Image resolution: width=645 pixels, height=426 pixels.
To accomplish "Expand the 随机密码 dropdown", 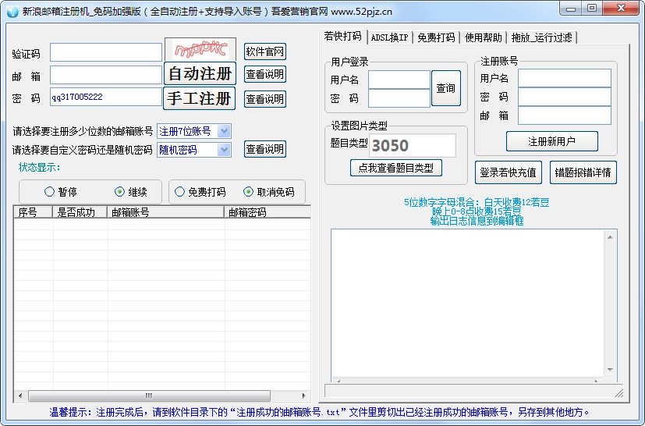I will click(194, 150).
